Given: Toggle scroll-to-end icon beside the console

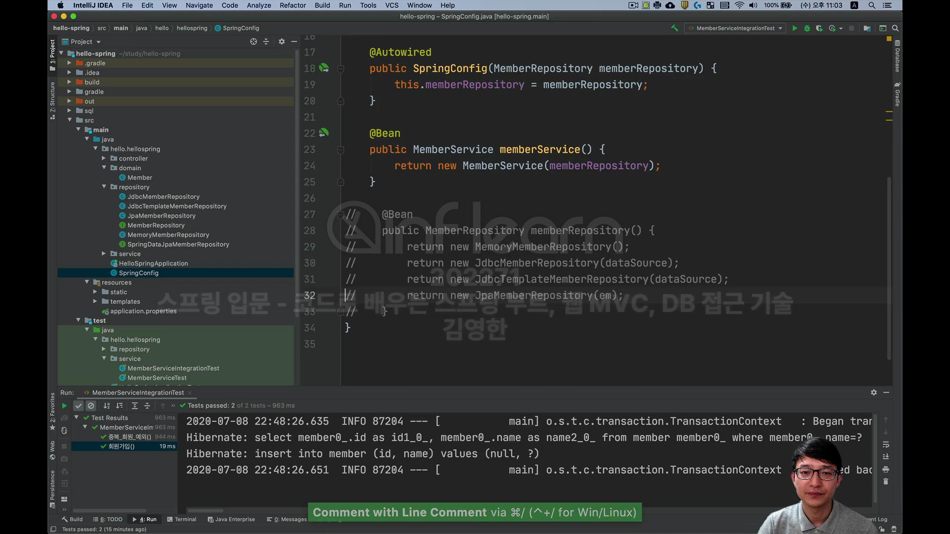Looking at the screenshot, I should pos(886,456).
